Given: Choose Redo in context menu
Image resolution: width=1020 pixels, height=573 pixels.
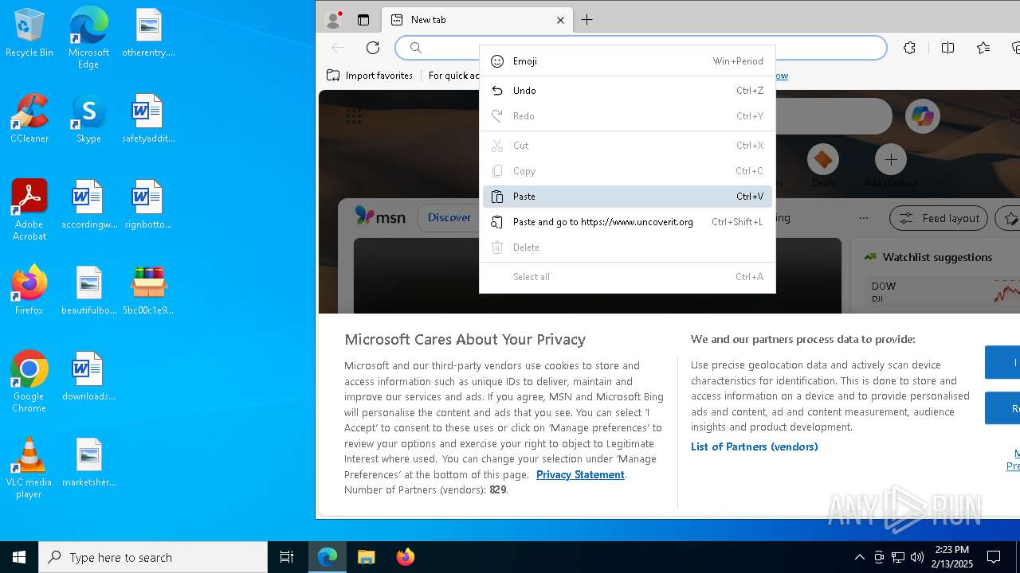Looking at the screenshot, I should coord(627,116).
